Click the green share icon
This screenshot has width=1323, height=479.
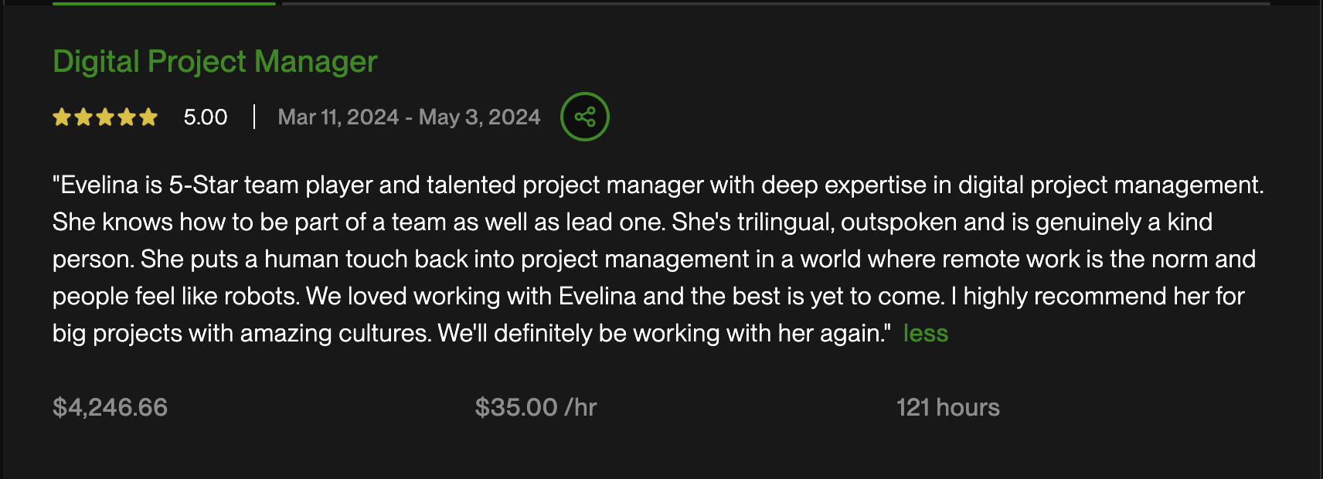pos(585,117)
